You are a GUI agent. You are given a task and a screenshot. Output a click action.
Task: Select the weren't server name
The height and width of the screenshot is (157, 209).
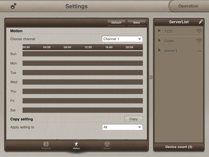pos(171,51)
